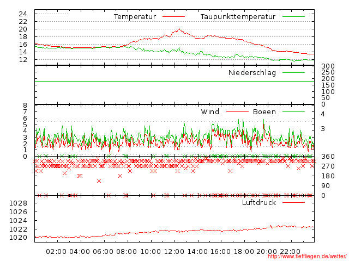Click the Wind legend label
The image size is (349, 261).
click(x=210, y=111)
